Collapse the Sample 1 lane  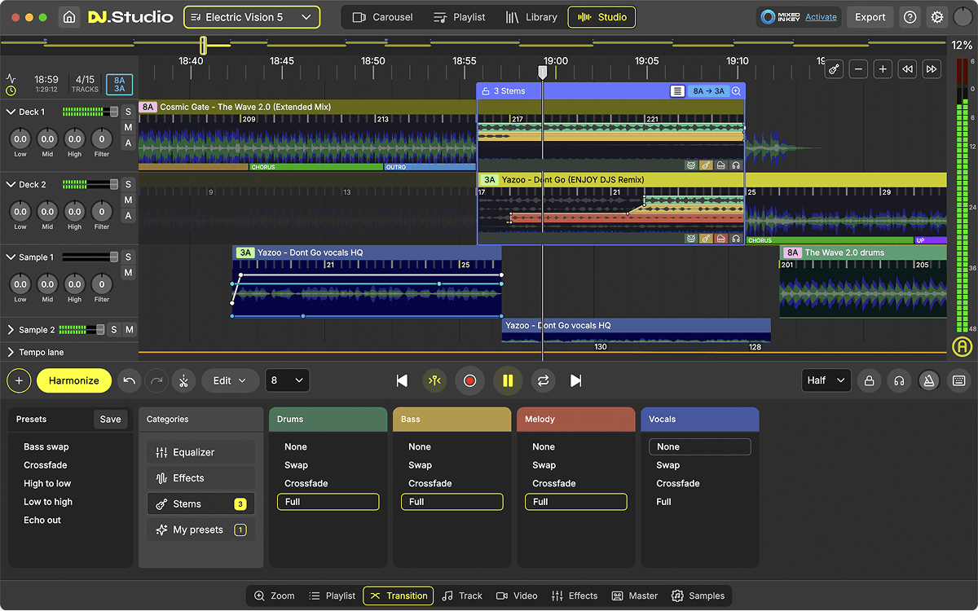[11, 257]
